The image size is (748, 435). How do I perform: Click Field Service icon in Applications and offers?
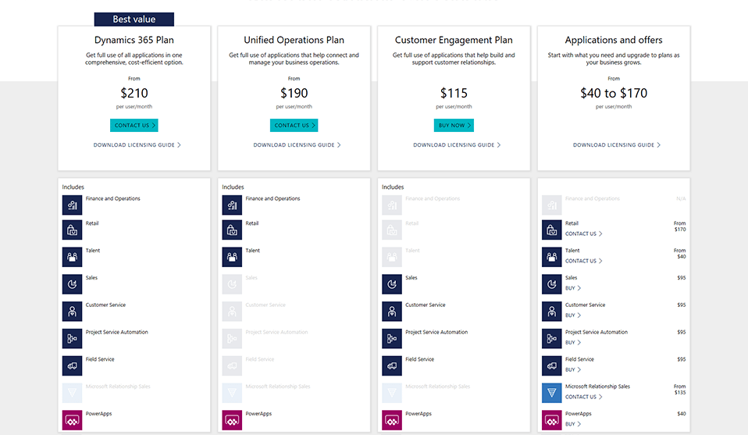point(551,365)
